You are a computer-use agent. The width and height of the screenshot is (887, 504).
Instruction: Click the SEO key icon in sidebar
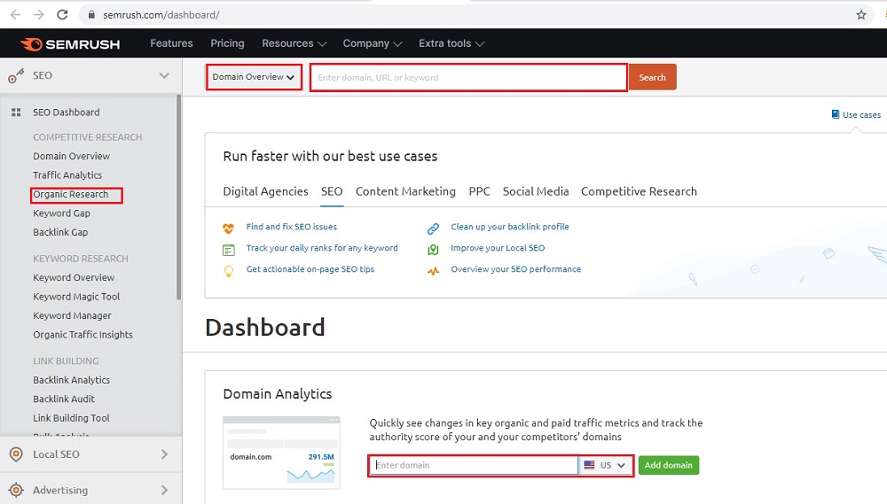pos(16,75)
